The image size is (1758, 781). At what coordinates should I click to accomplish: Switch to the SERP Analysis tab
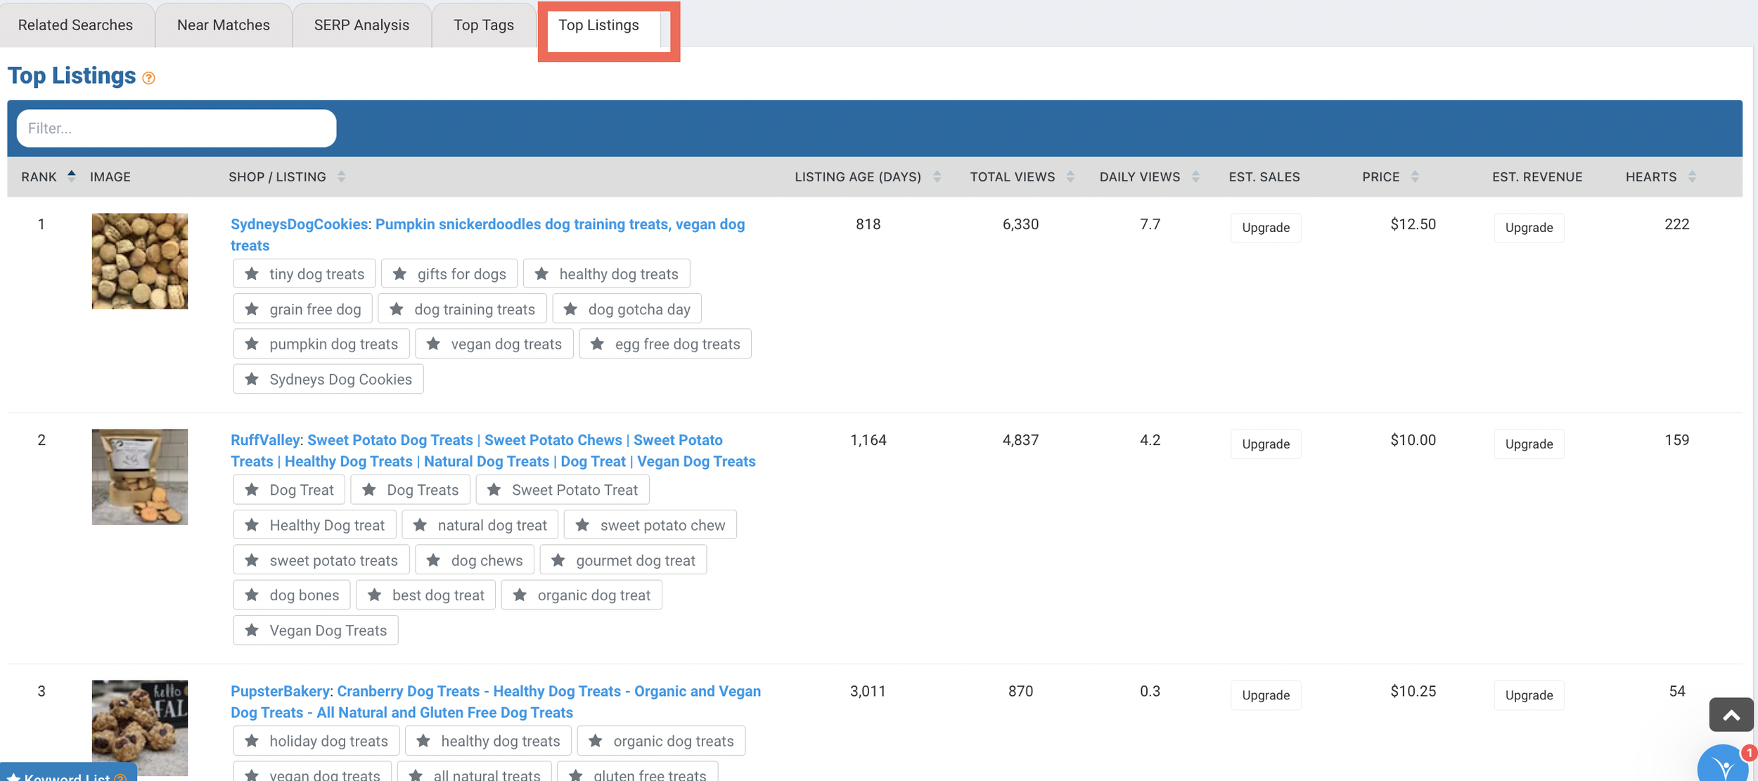pos(361,25)
